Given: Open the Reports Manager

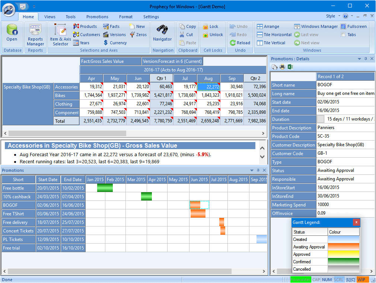Looking at the screenshot, I should point(35,34).
